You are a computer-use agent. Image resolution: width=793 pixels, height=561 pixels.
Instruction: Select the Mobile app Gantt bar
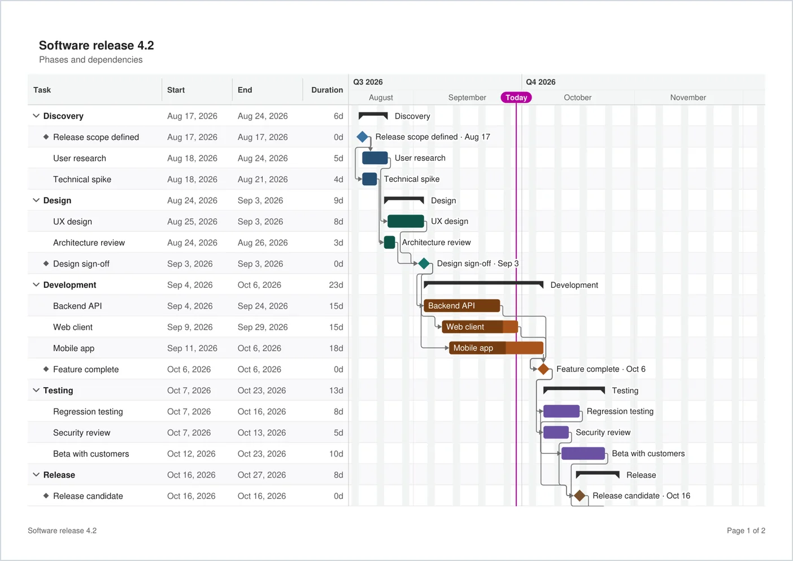coord(496,348)
